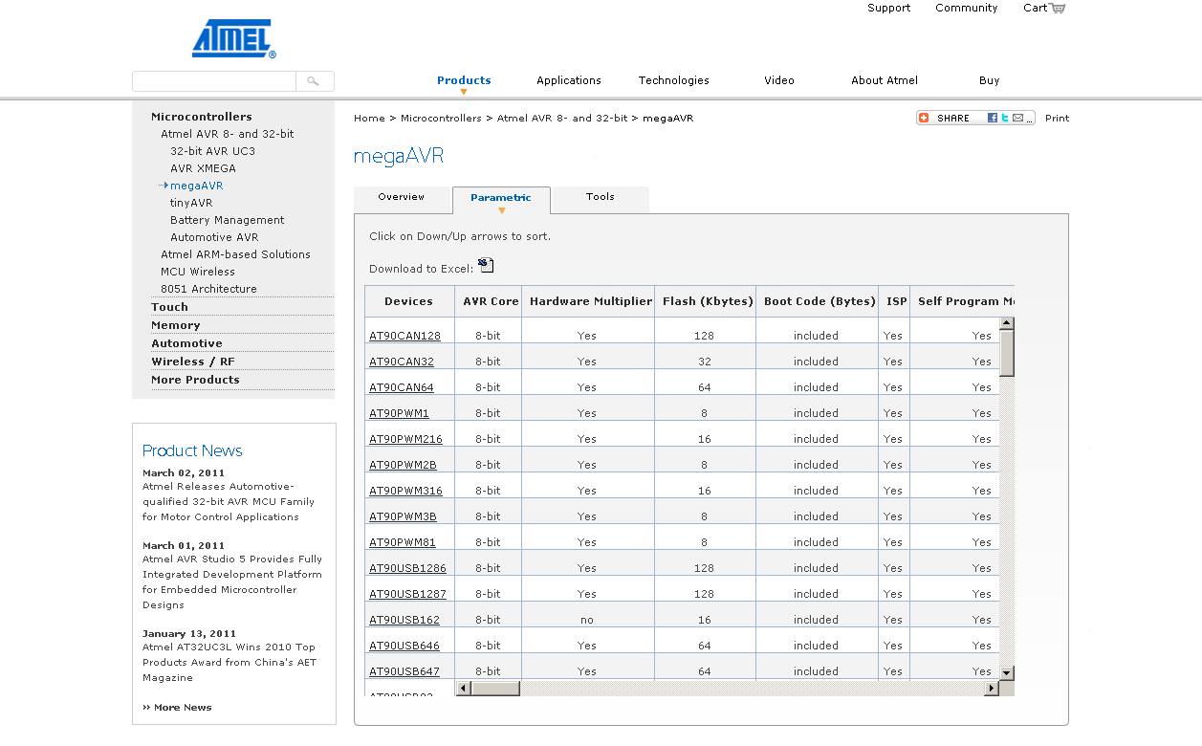Sort table by Devices column header
This screenshot has height=746, width=1202.
point(408,301)
